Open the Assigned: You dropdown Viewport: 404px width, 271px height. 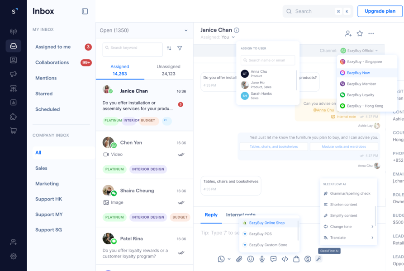(x=218, y=37)
